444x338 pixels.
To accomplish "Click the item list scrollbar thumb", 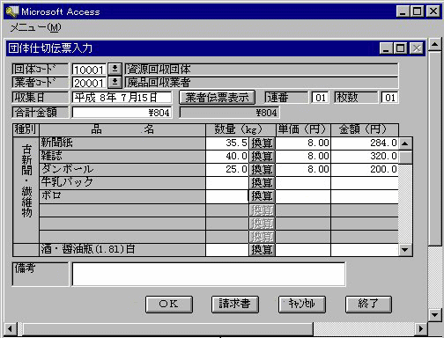I will click(405, 157).
